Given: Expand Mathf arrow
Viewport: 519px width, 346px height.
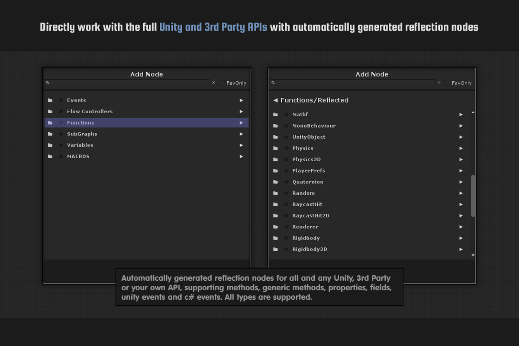Looking at the screenshot, I should [x=461, y=115].
